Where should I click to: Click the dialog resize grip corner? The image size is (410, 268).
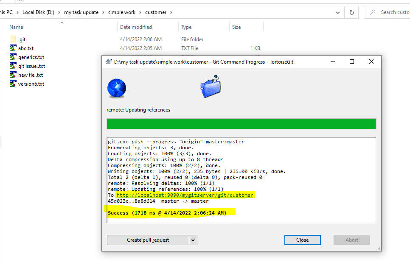coord(378,248)
